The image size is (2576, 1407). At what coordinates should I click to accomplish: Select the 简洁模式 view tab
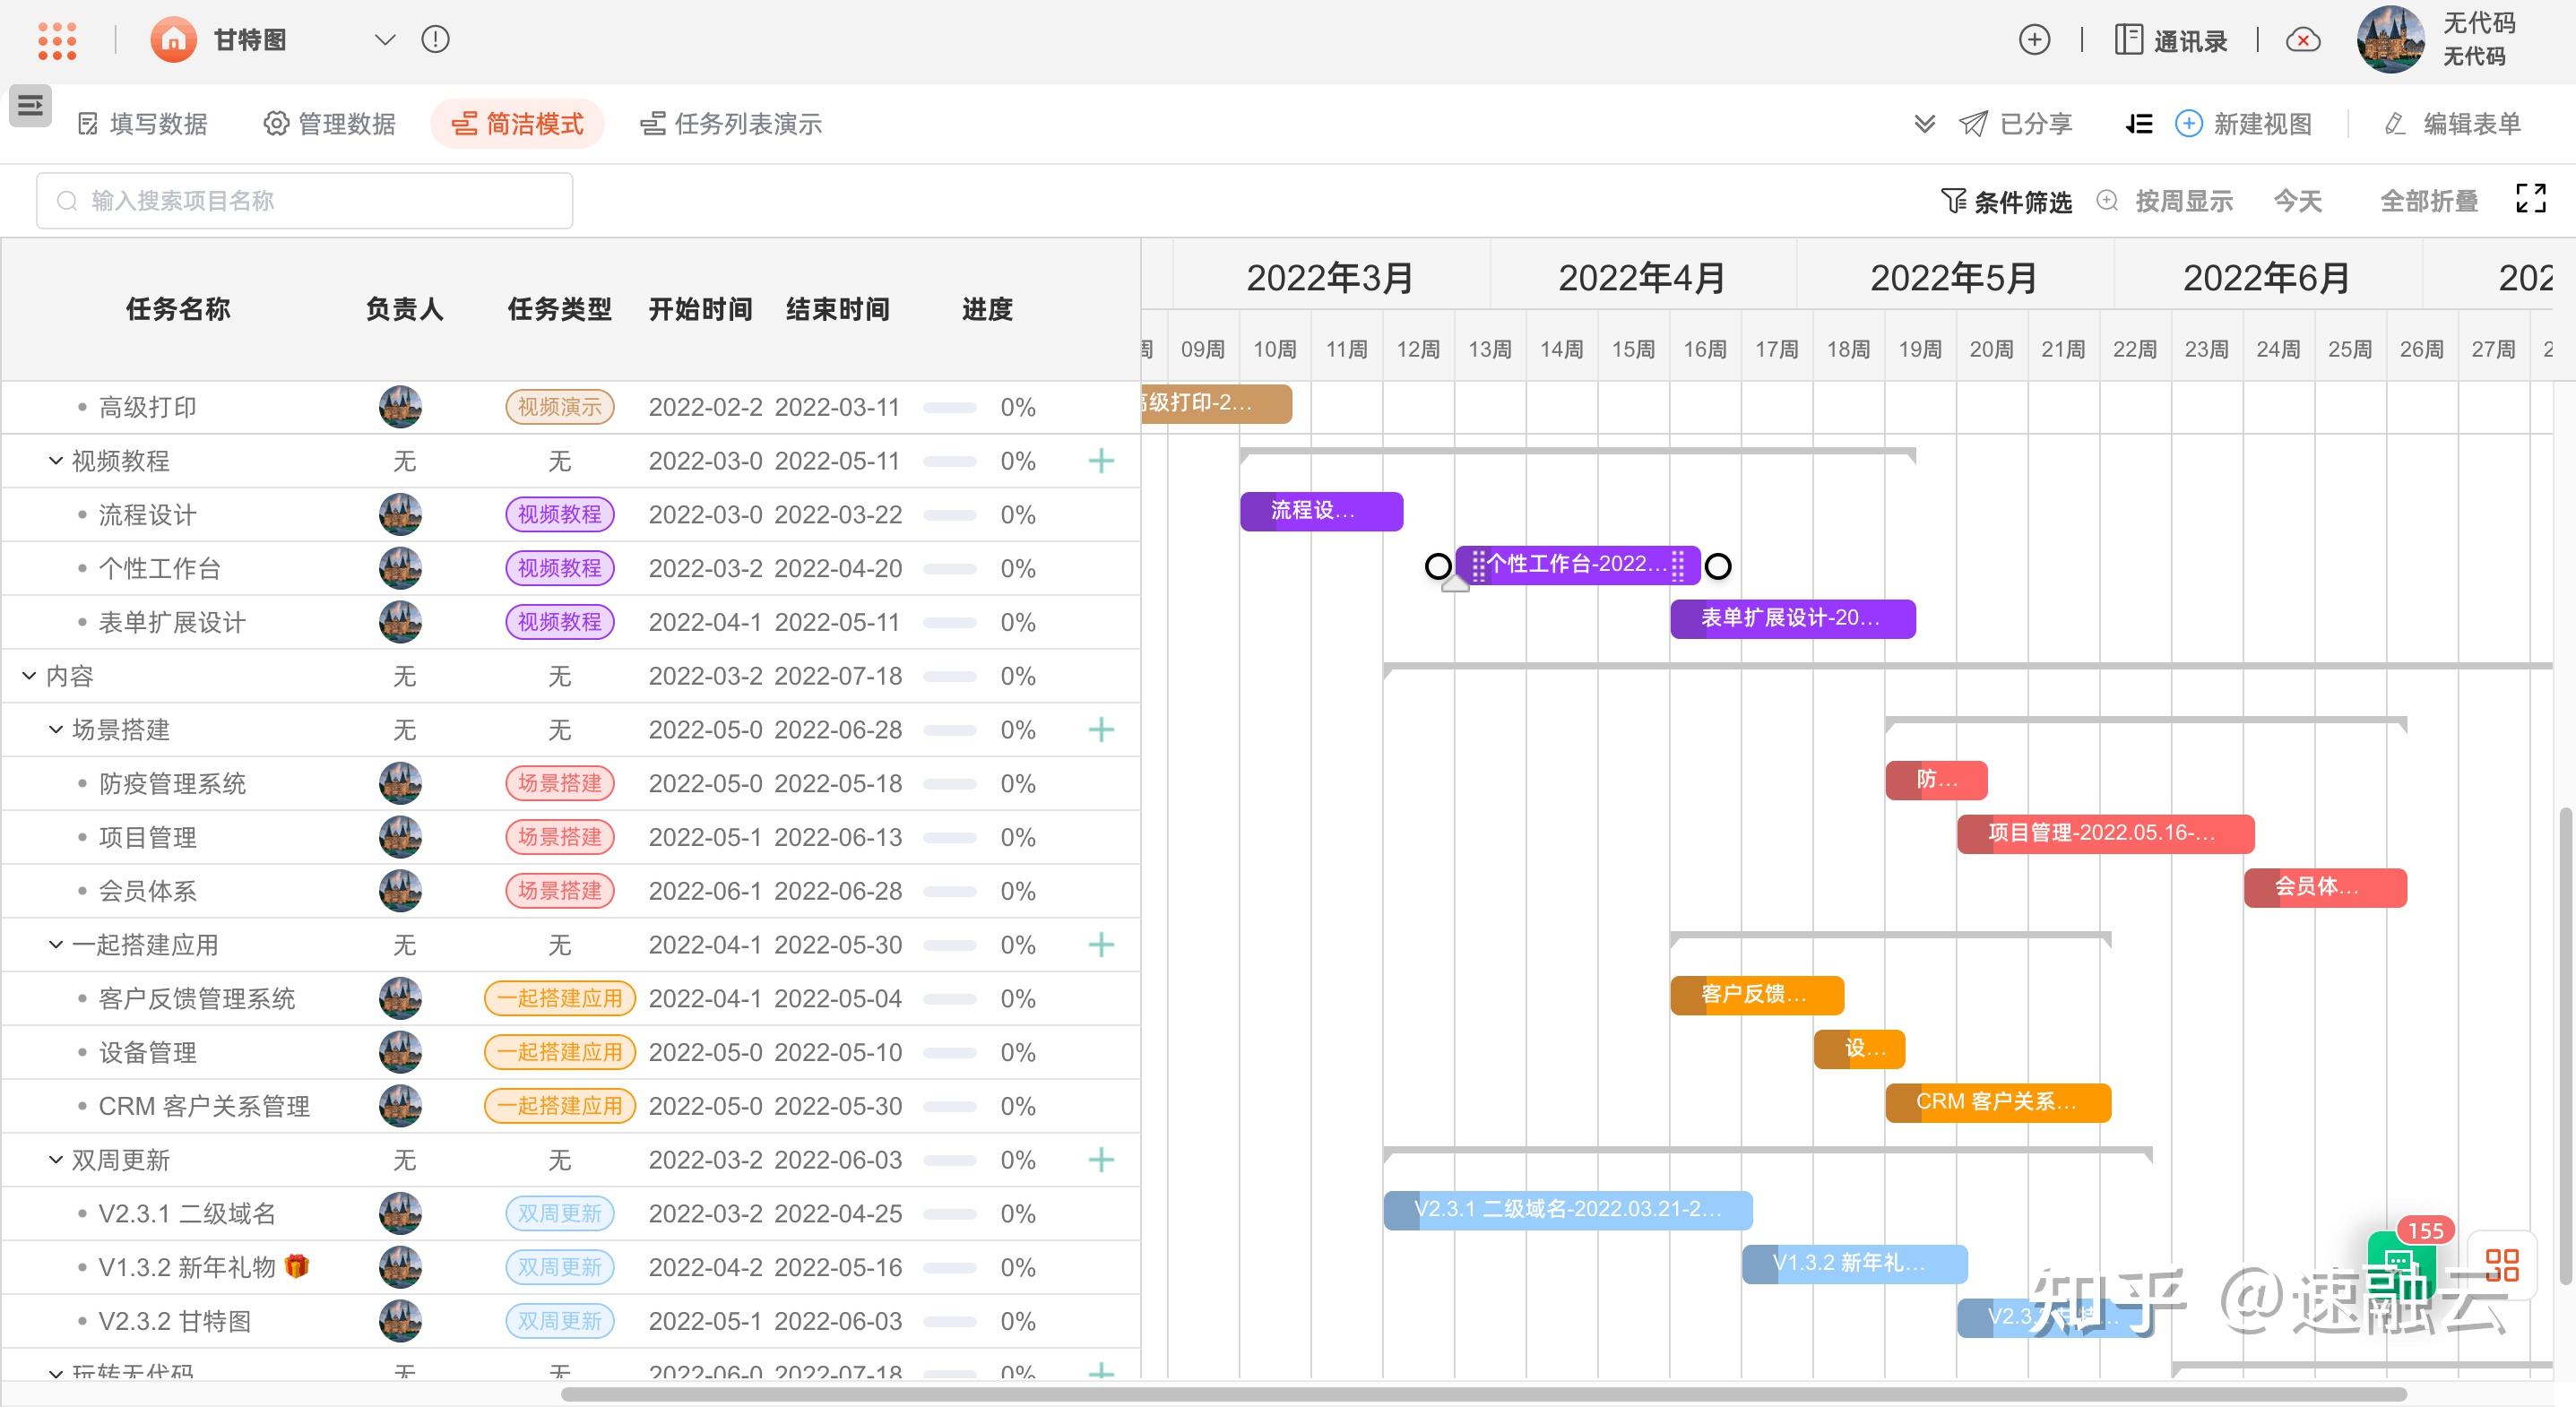click(x=517, y=124)
